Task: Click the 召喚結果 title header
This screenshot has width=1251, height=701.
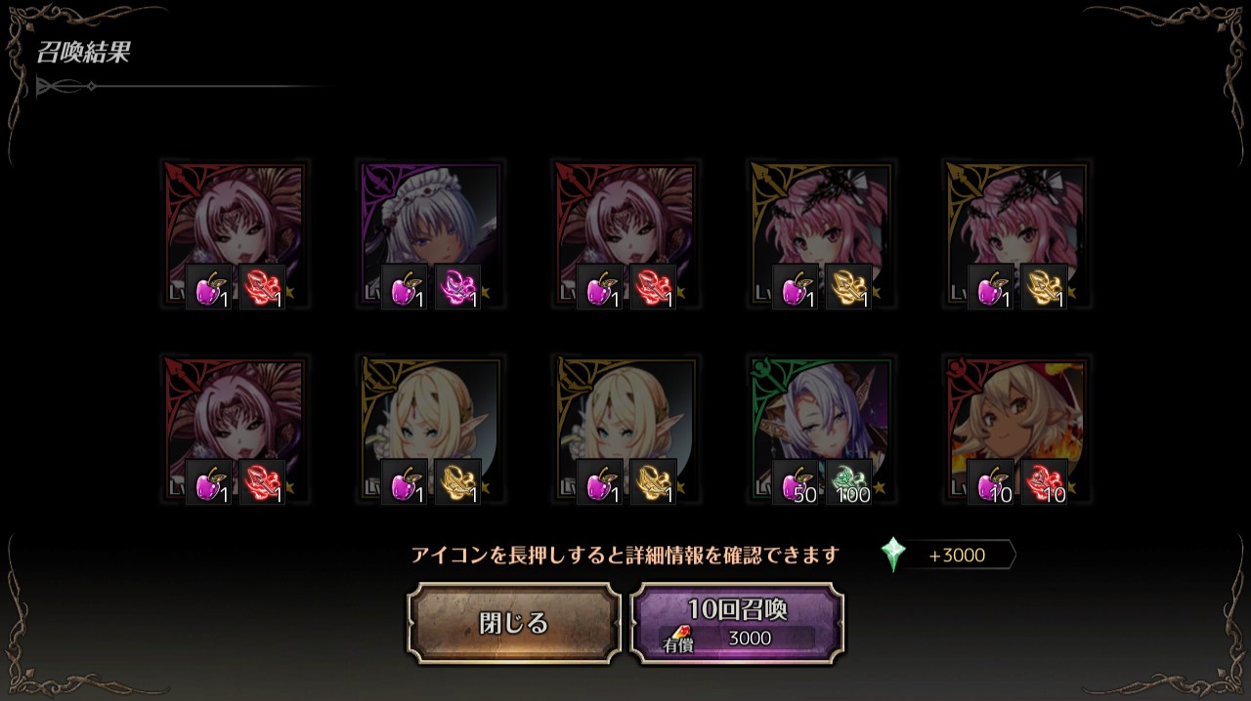Action: point(83,53)
